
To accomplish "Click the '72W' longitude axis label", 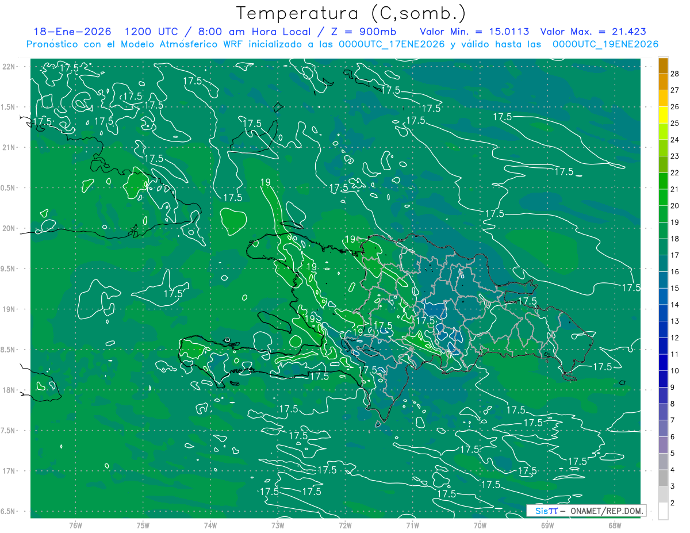I will [345, 526].
